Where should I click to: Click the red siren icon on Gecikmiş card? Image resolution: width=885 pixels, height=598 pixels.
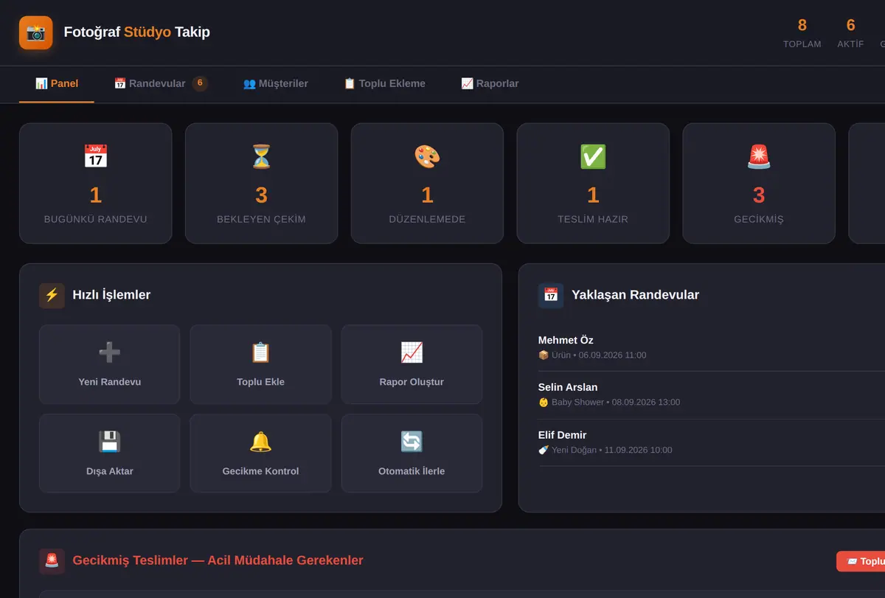click(759, 156)
